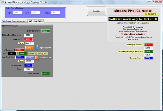The width and height of the screenshot is (163, 111).
Task: Click the Current Reversal label
Action: coord(33,73)
